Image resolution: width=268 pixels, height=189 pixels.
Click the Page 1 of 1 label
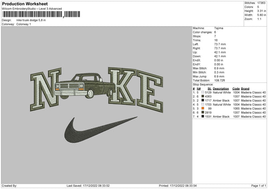(x=259, y=185)
